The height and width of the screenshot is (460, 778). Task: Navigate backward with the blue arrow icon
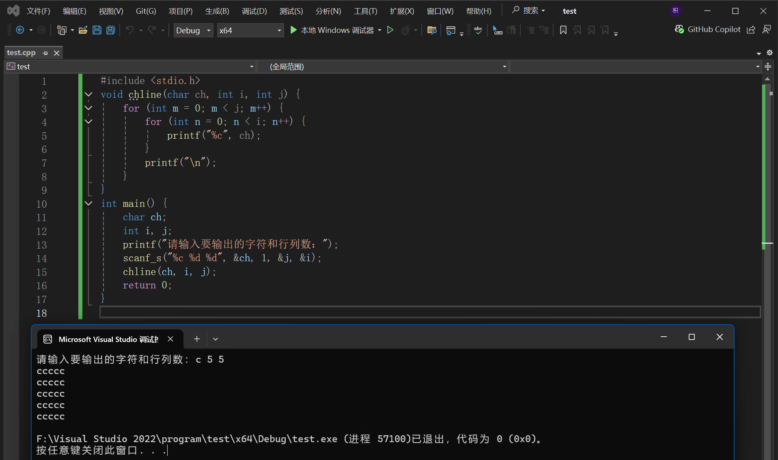tap(20, 30)
